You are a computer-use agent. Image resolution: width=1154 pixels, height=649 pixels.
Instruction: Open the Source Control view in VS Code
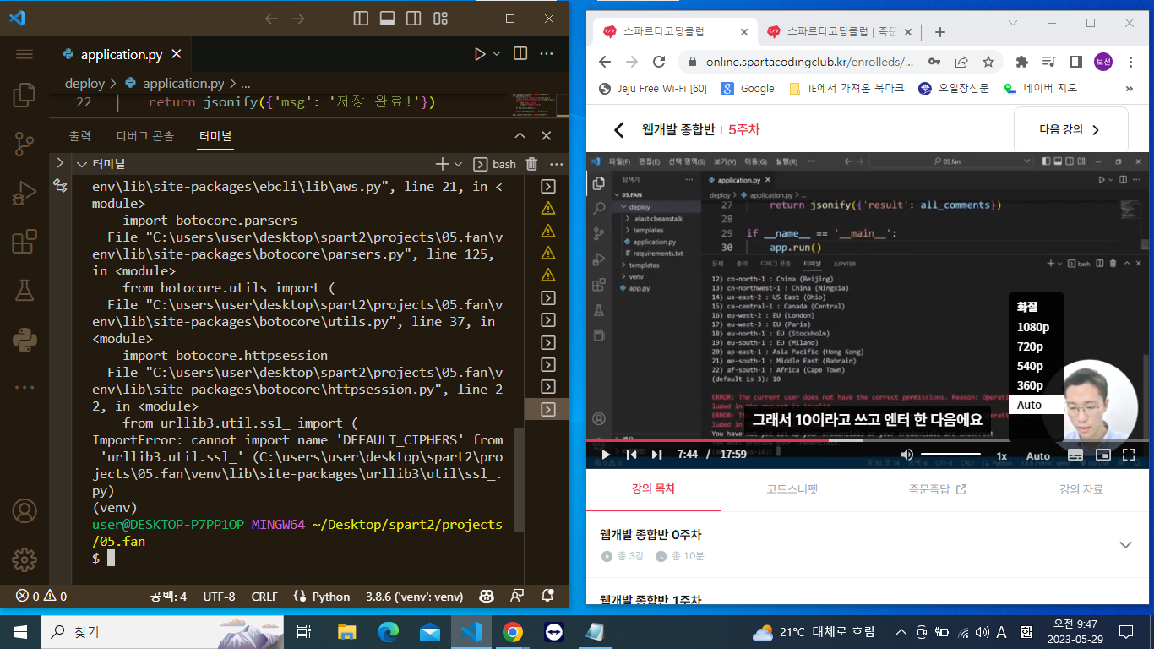pos(24,145)
